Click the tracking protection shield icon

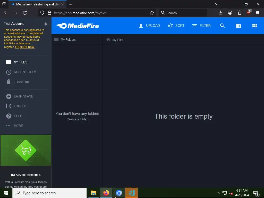tap(42, 13)
